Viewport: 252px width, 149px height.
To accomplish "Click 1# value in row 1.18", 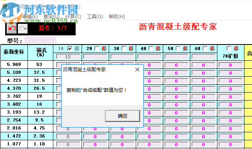I will [68, 145].
